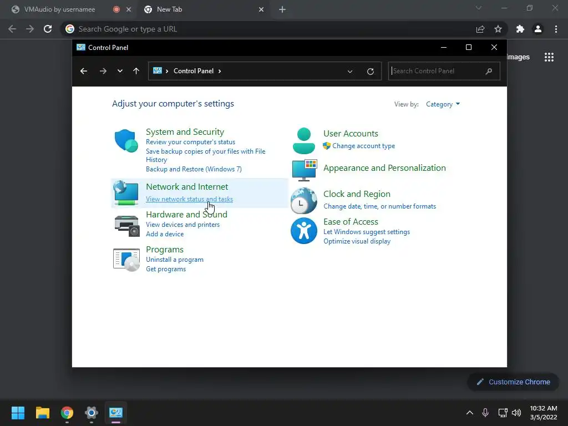
Task: Click the Control Panel taskbar icon
Action: click(116, 413)
